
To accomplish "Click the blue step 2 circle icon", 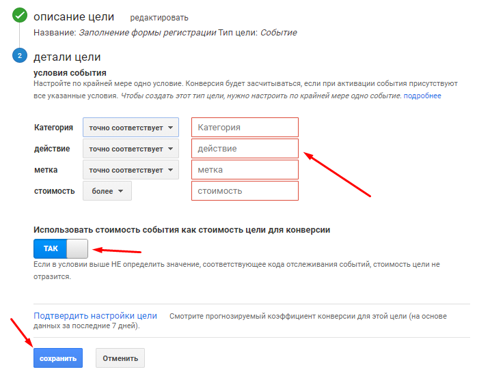I will pyautogui.click(x=21, y=56).
